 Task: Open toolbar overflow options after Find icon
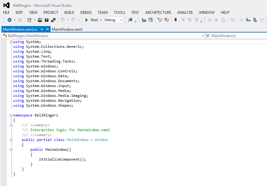tap(135, 21)
